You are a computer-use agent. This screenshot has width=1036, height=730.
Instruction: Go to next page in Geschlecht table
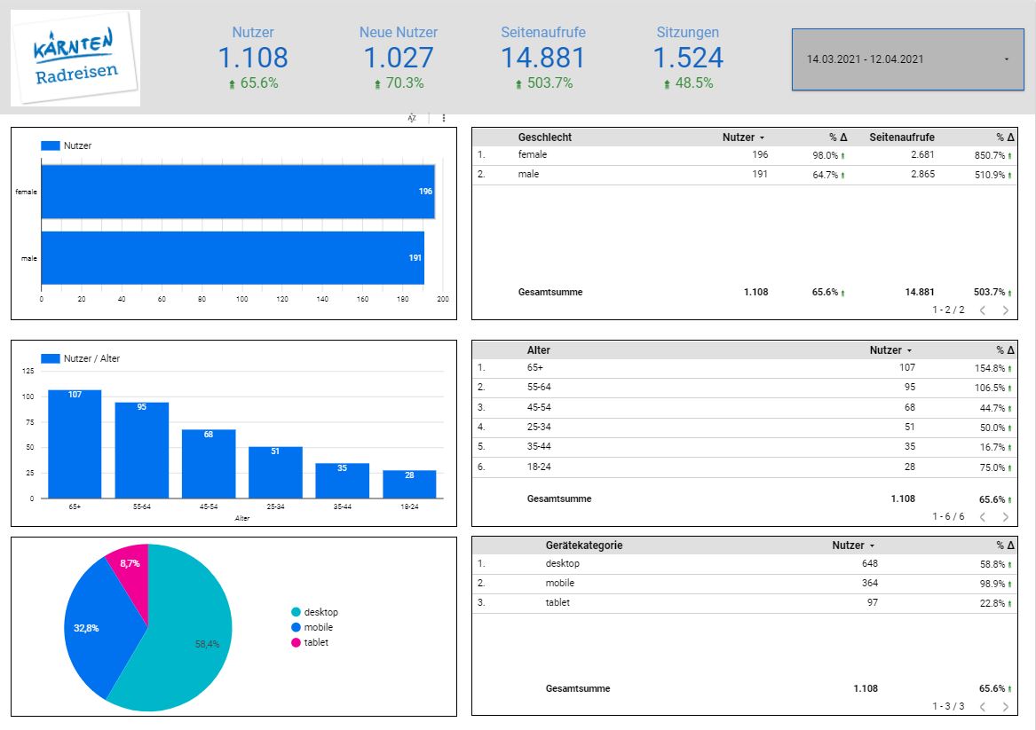[1005, 310]
